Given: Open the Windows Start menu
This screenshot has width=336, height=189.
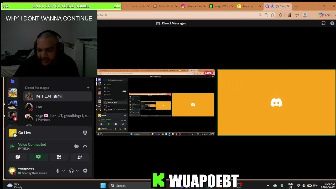Looking at the screenshot, I should tap(103, 186).
